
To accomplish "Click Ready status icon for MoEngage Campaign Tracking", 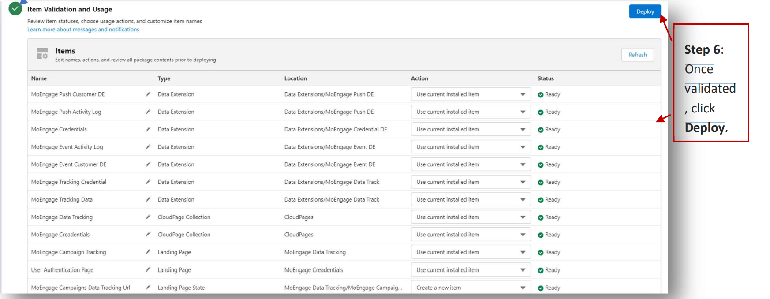I will click(x=541, y=252).
